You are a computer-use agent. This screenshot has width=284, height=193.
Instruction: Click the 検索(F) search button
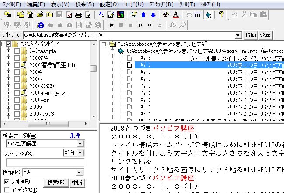[56, 182]
